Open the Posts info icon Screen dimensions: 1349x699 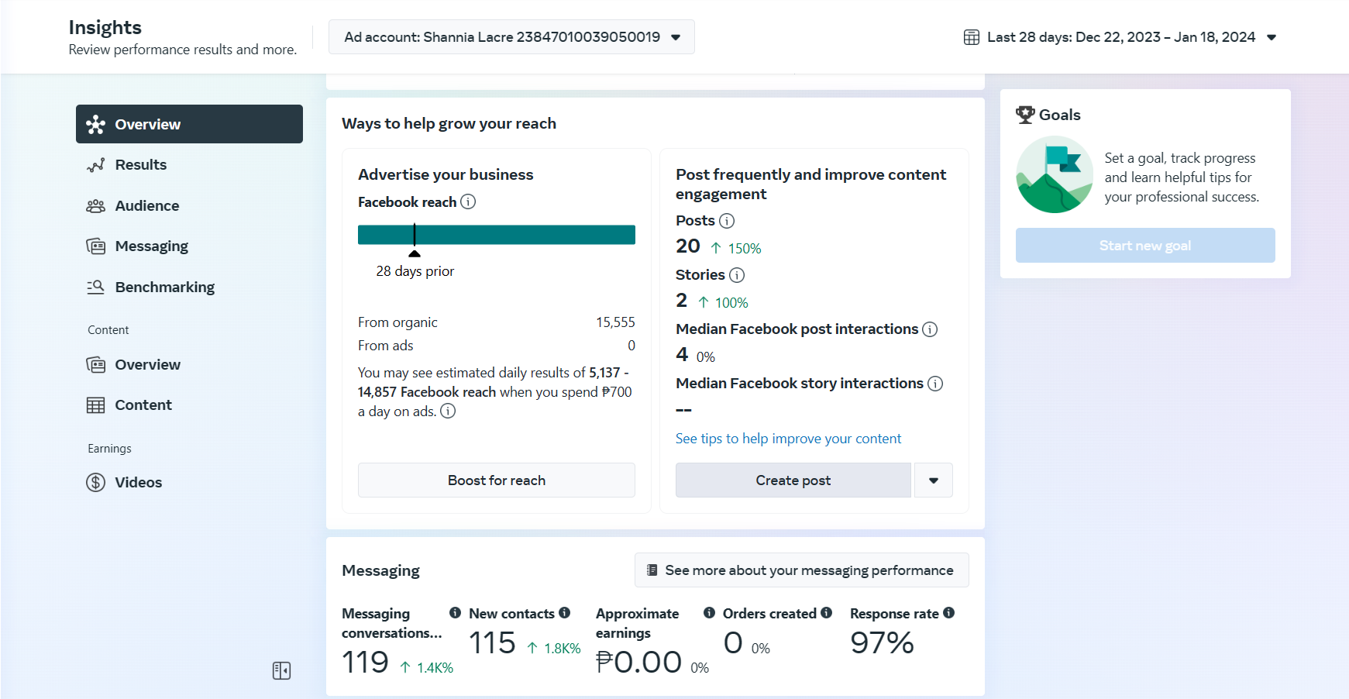727,221
